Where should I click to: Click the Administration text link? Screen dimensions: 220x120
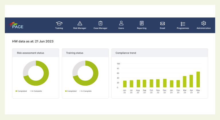click(x=204, y=28)
